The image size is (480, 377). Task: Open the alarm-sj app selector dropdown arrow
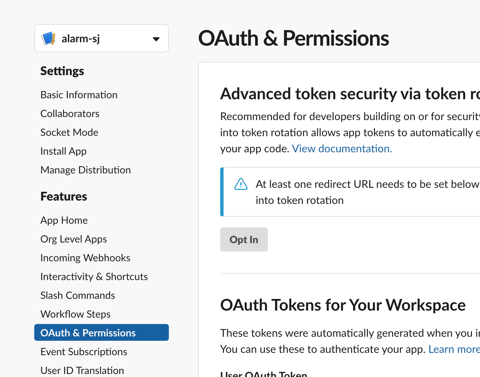[156, 39]
